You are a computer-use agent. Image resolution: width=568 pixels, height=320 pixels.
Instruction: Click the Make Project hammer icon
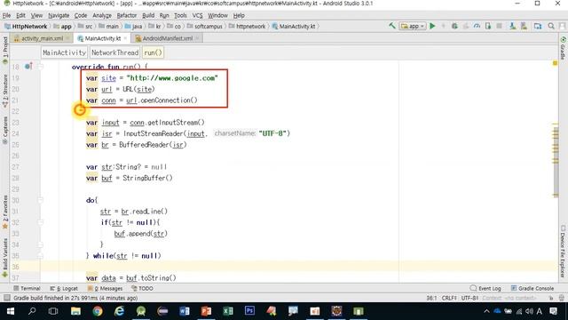click(x=392, y=26)
